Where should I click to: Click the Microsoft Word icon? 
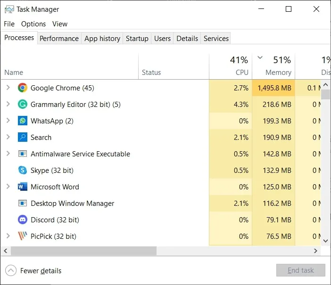coord(23,187)
